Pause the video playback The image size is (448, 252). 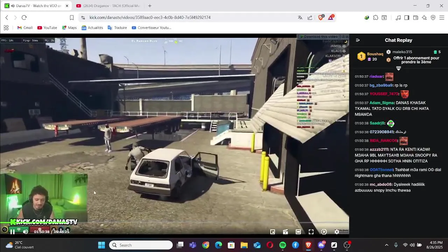coord(12,232)
